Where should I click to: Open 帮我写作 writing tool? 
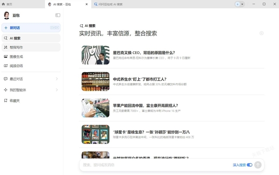tap(31, 47)
